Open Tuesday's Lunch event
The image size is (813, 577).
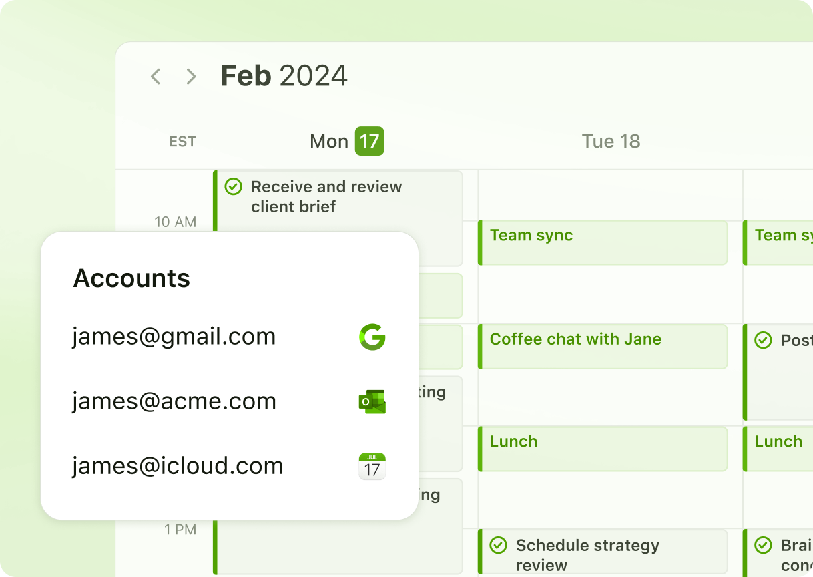(603, 449)
